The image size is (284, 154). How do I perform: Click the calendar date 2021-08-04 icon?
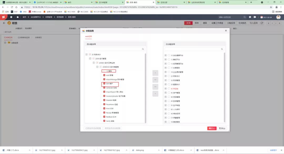coord(262,17)
